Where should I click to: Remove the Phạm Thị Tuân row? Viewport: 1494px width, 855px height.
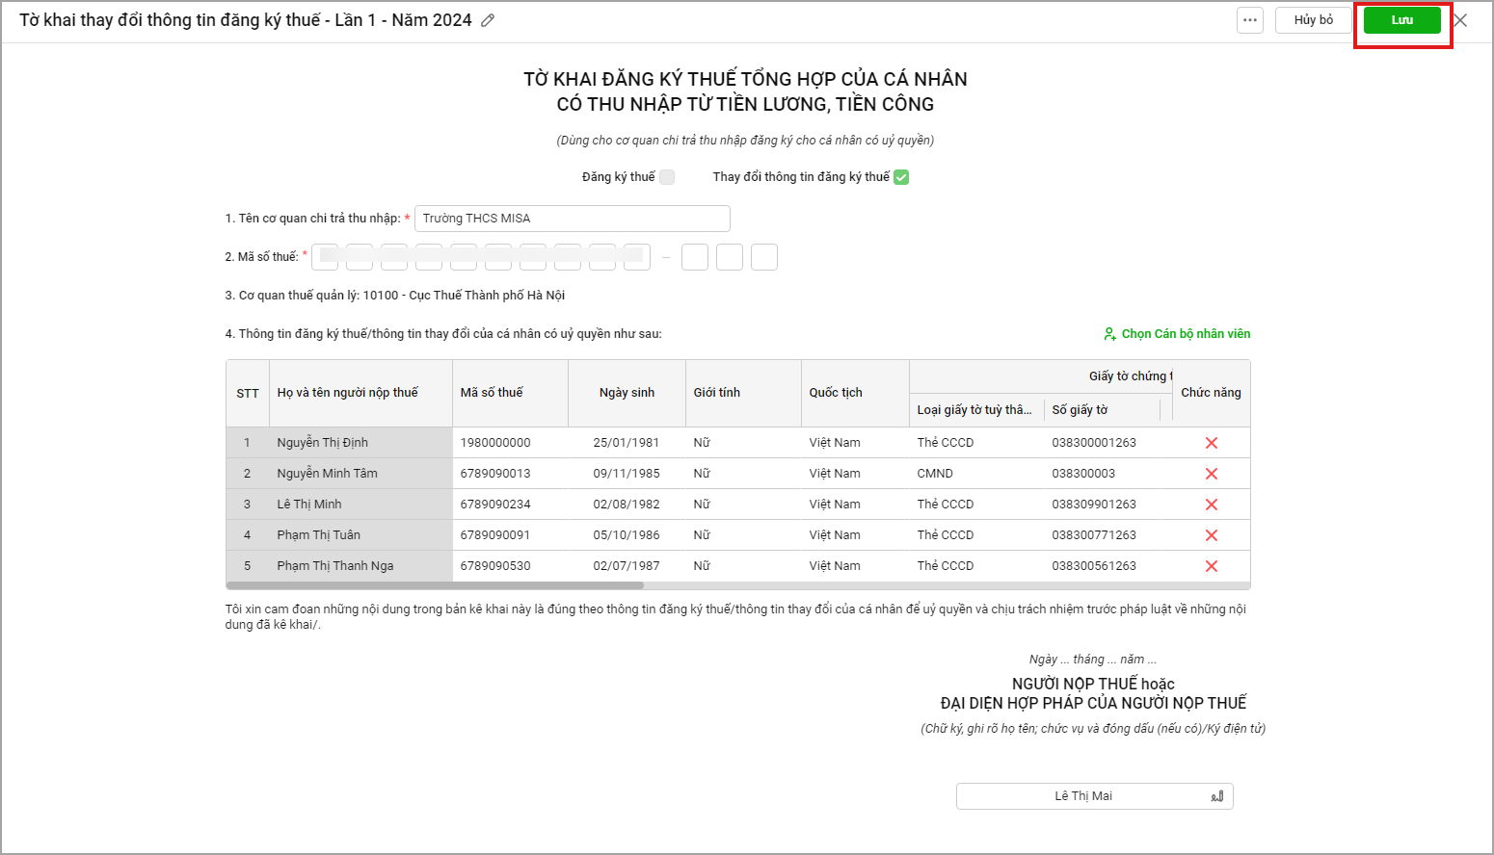[1212, 535]
